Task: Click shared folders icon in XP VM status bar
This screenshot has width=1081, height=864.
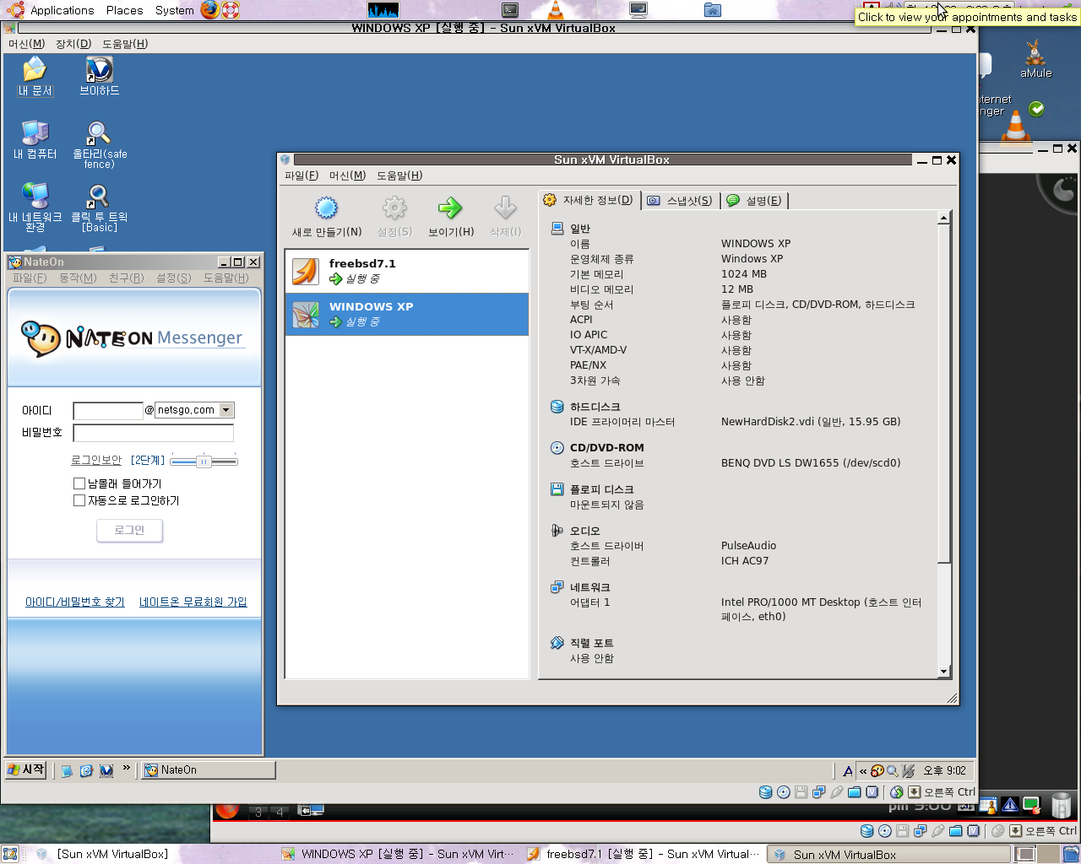Action: pos(854,792)
